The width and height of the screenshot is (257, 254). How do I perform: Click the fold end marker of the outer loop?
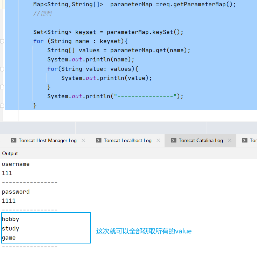2,105
